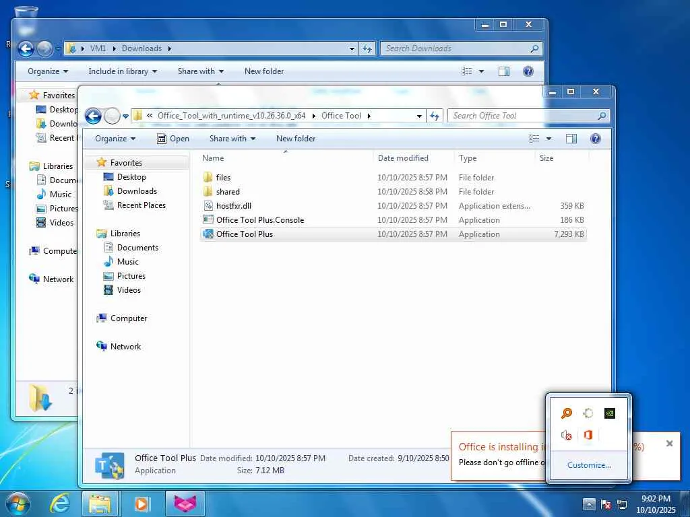
Task: Click New folder in Office Tool window
Action: (x=296, y=139)
